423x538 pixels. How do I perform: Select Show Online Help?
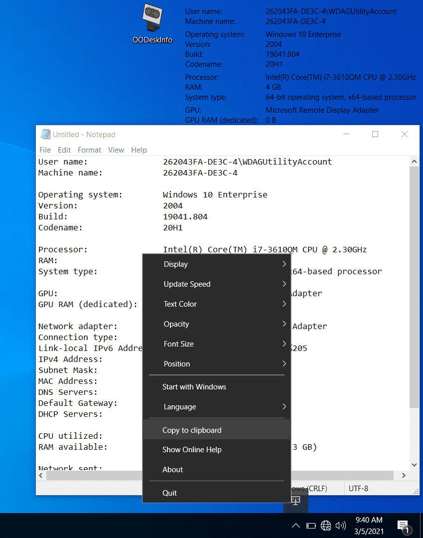pyautogui.click(x=217, y=449)
